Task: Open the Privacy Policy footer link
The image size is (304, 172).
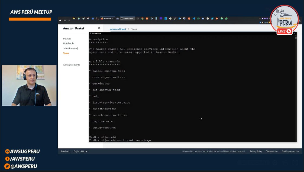Action: [256, 151]
